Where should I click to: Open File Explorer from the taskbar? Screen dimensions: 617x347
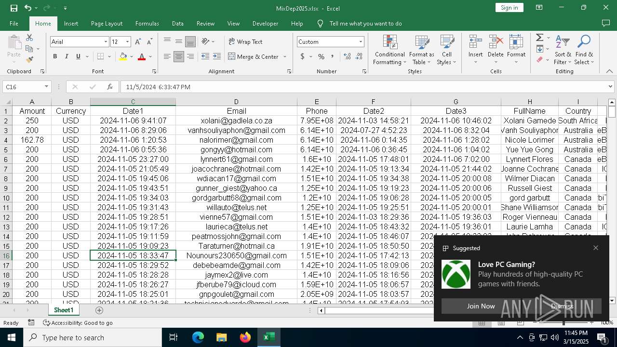[x=222, y=337]
